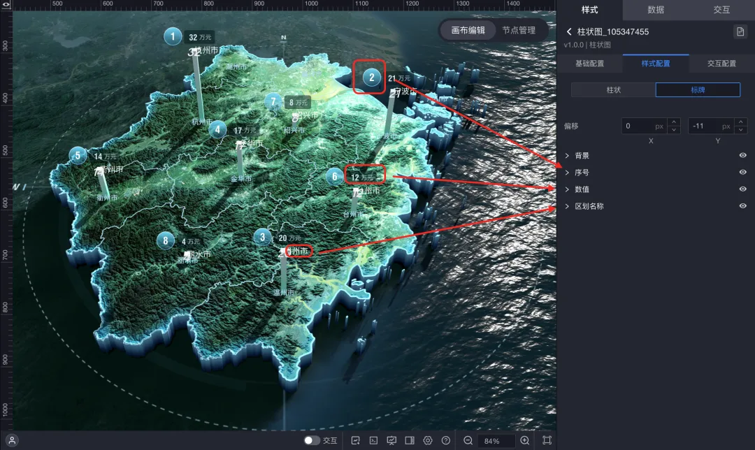Click the presentation preview icon
Image resolution: width=755 pixels, height=450 pixels.
tap(391, 440)
